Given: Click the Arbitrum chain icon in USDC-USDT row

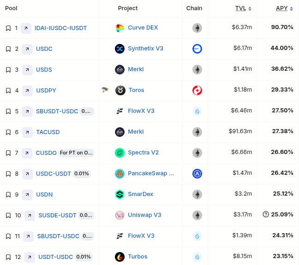Looking at the screenshot, I should tap(197, 174).
